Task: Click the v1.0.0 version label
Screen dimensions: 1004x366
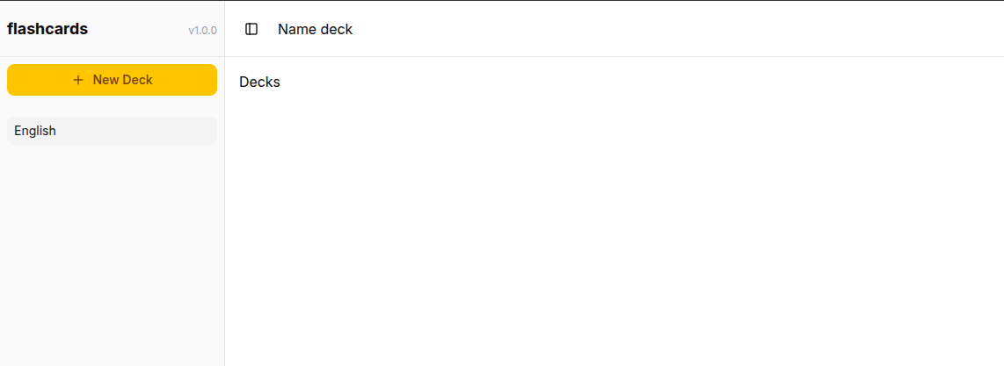Action: (202, 31)
